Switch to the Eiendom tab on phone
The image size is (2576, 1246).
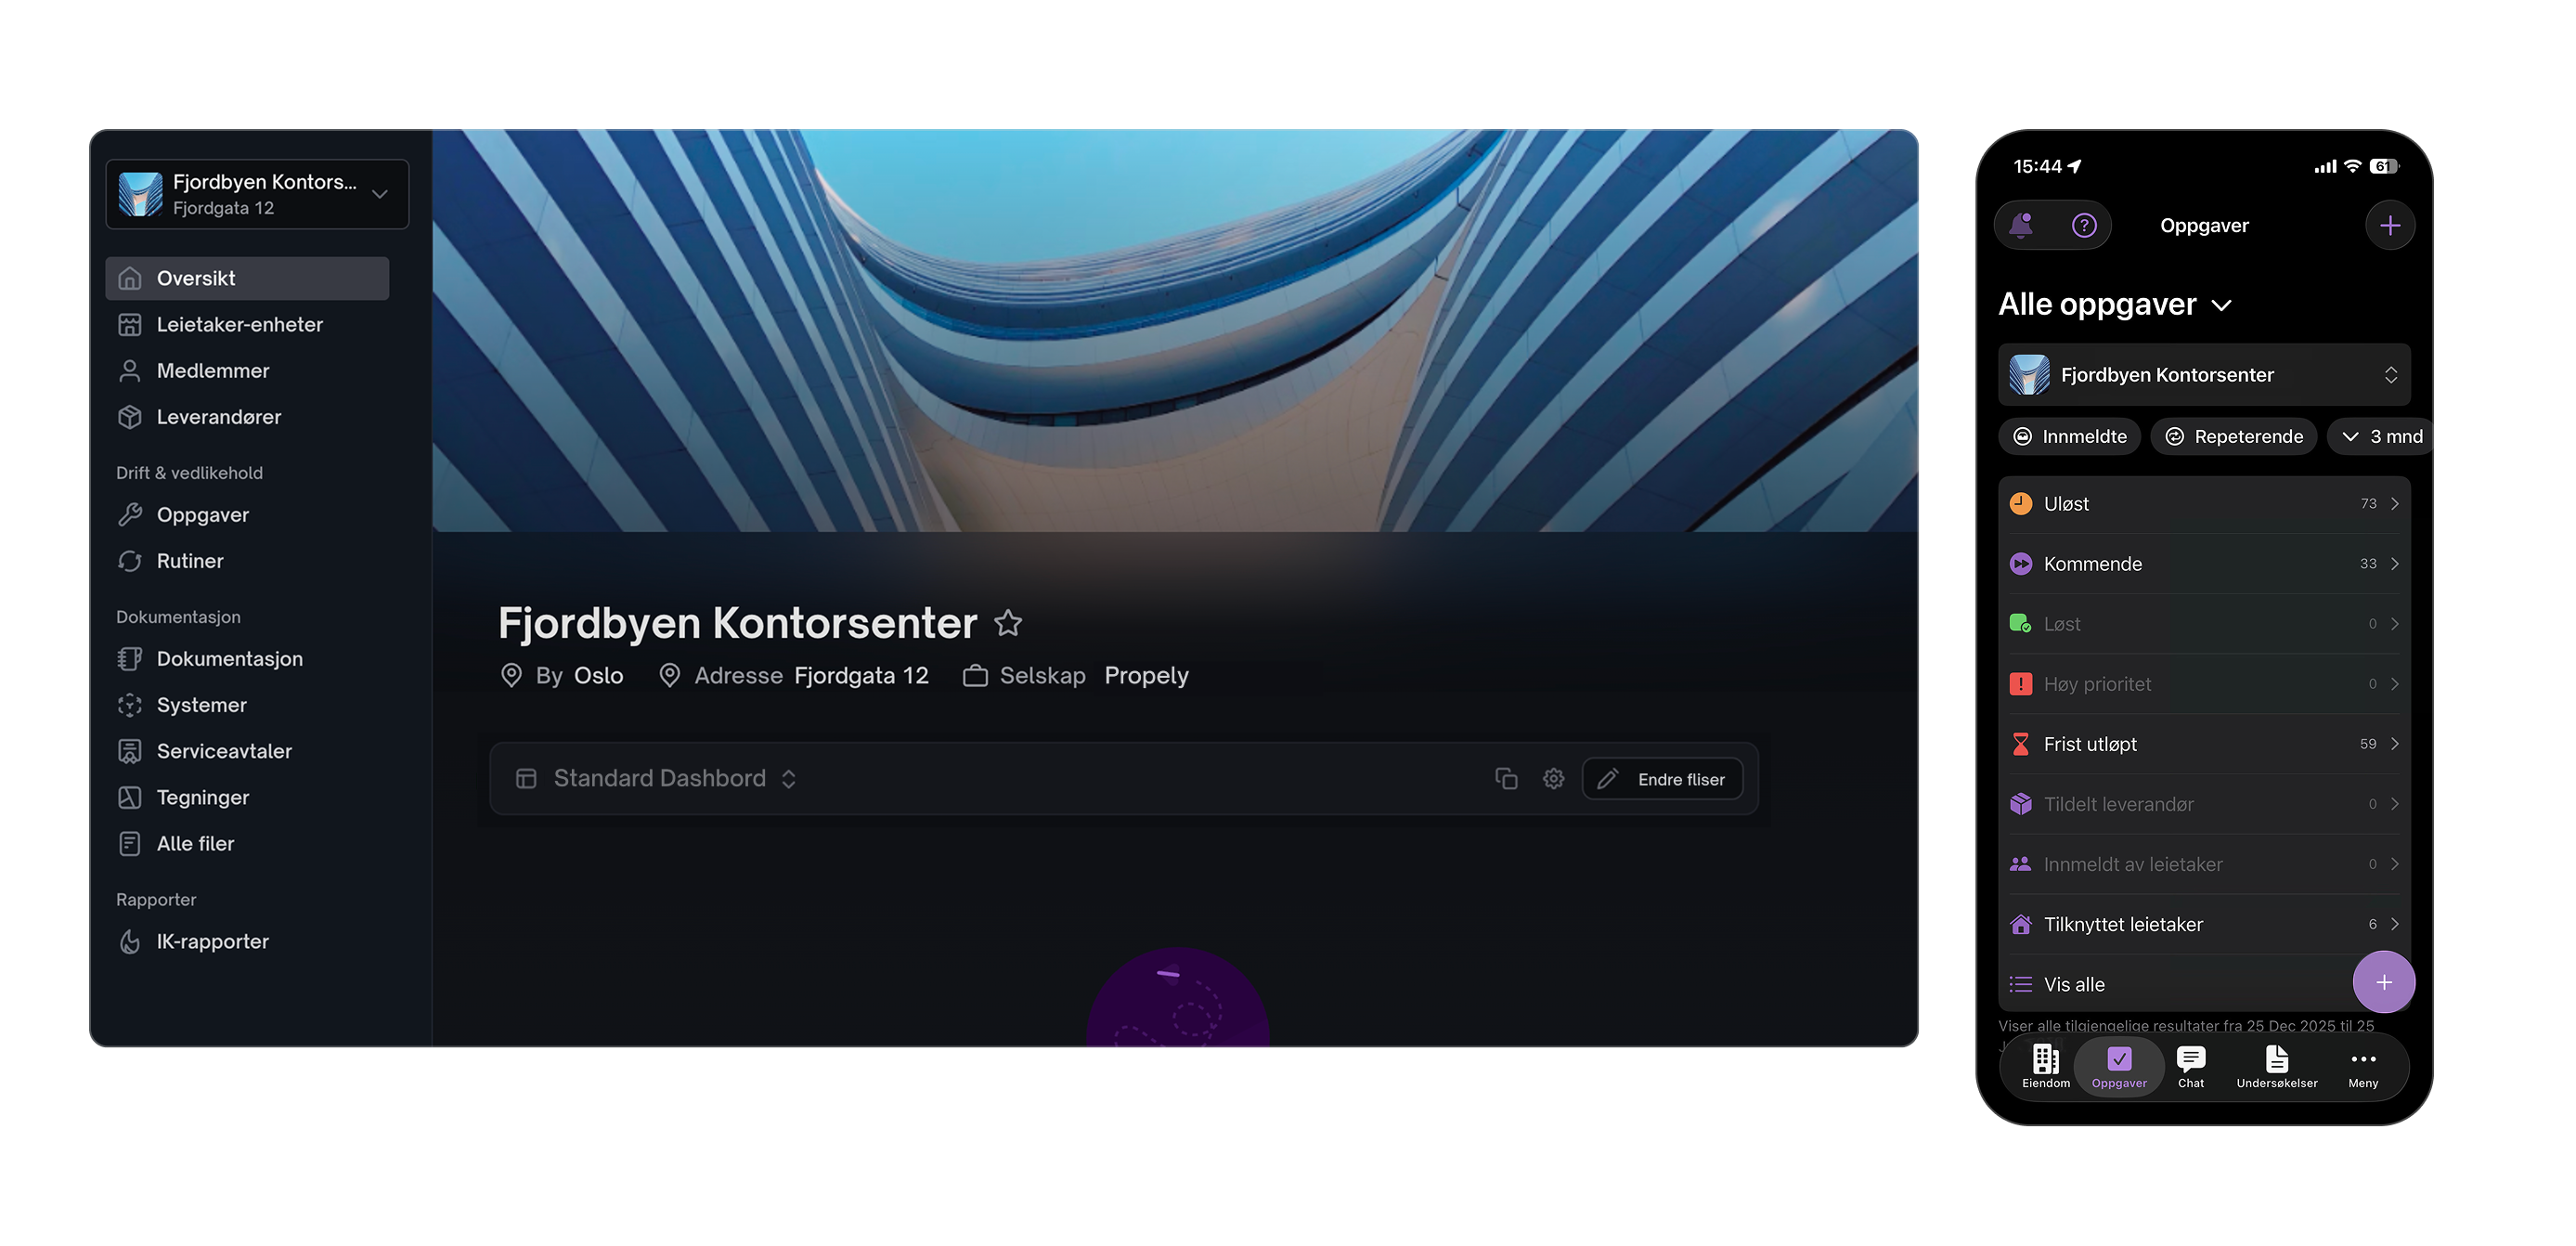point(2045,1066)
